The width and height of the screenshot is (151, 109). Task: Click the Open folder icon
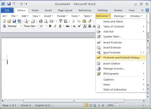(9, 21)
